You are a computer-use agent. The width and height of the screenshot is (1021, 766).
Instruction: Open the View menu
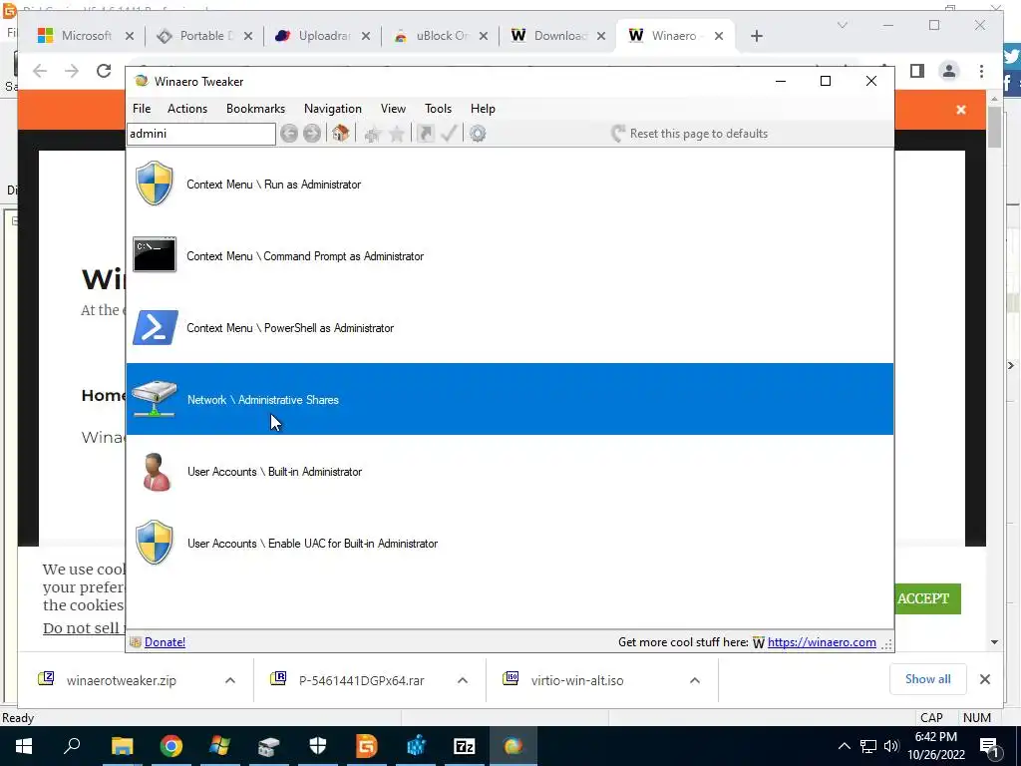pos(393,109)
